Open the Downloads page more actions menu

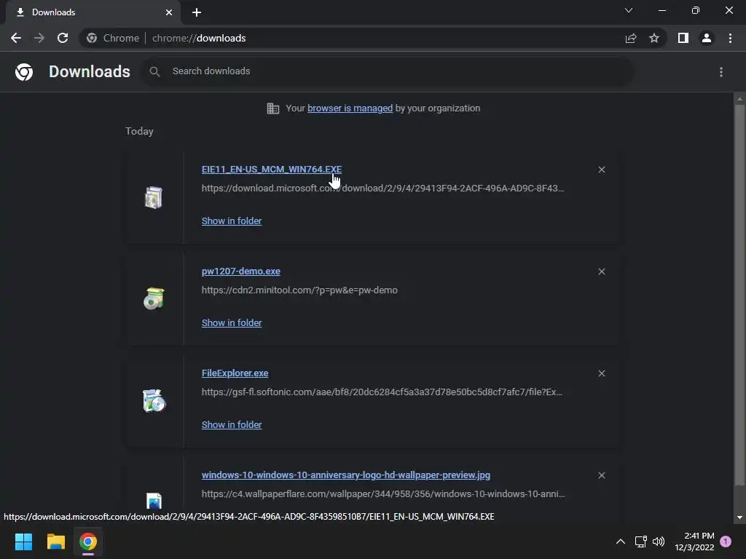721,72
